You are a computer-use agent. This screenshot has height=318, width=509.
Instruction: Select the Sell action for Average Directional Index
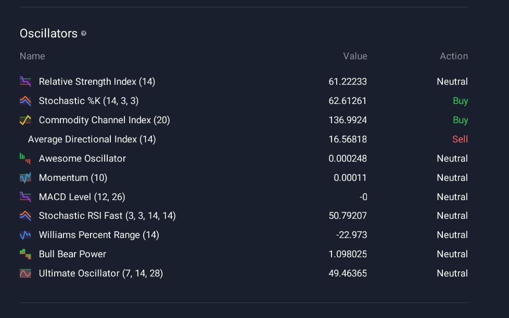[460, 139]
